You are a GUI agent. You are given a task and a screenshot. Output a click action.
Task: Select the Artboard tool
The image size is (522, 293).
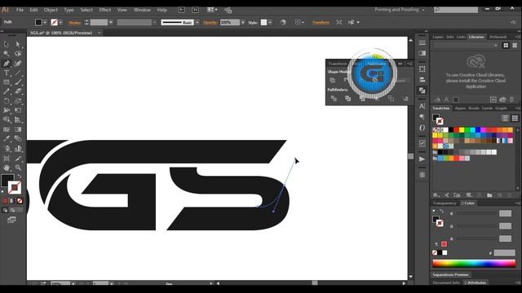point(7,158)
